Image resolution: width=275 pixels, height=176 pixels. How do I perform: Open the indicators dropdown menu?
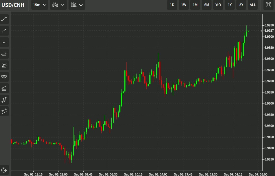pyautogui.click(x=77, y=5)
